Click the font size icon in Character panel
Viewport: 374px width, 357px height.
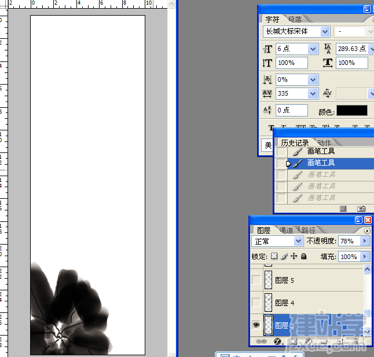coord(267,49)
